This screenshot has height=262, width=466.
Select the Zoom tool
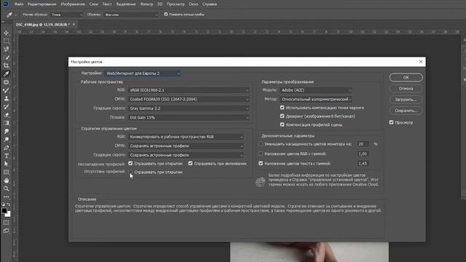[7, 188]
